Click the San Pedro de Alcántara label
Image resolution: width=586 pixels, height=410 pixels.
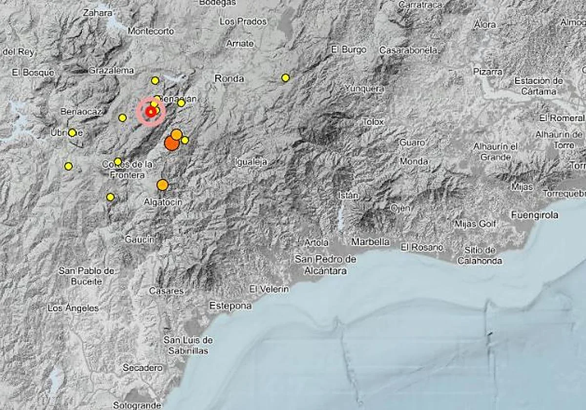(325, 265)
